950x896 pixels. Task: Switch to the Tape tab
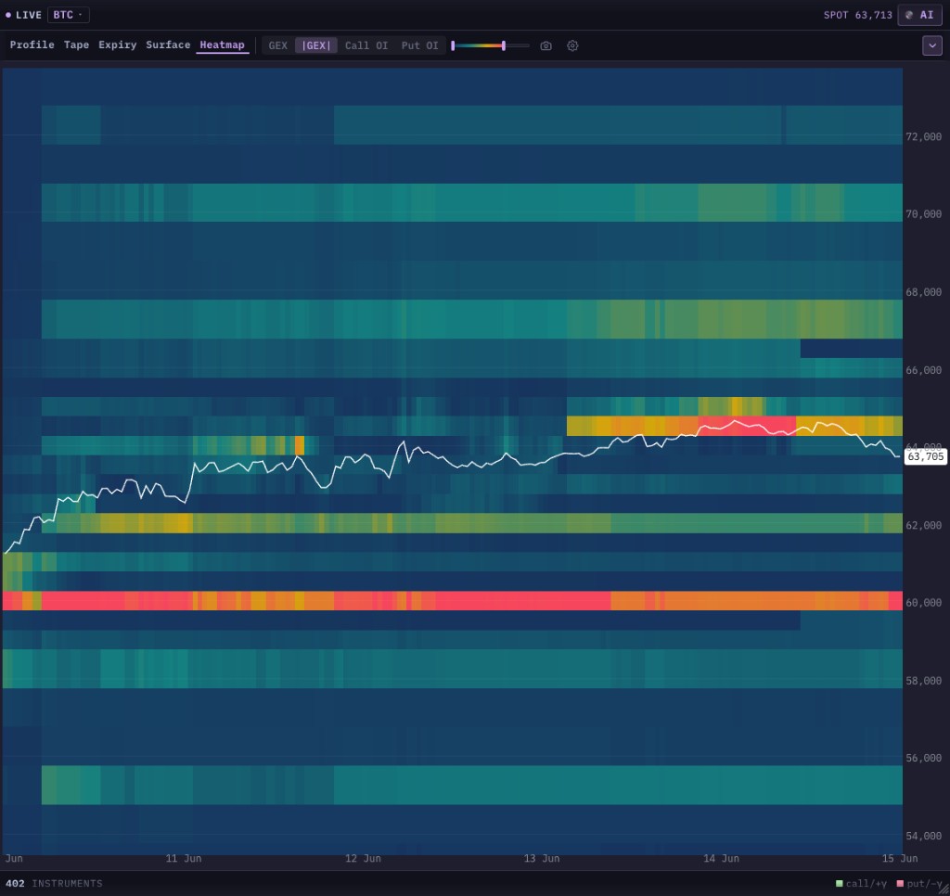[x=76, y=45]
